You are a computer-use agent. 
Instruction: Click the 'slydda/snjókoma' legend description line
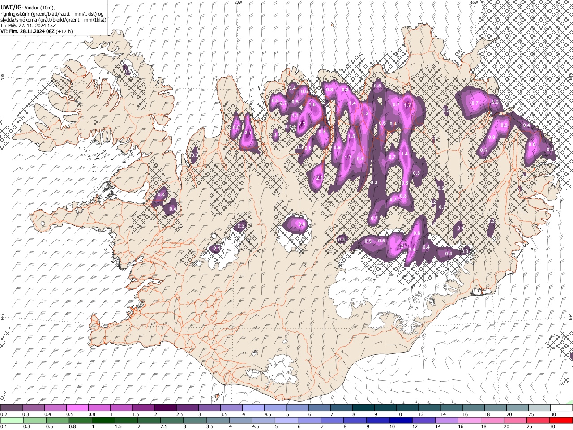click(x=53, y=19)
